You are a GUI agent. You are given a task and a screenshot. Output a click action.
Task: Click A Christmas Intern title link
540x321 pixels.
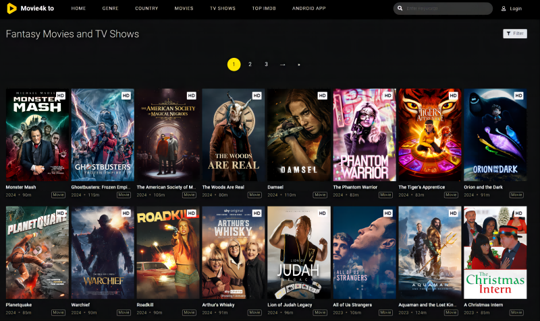pyautogui.click(x=483, y=305)
